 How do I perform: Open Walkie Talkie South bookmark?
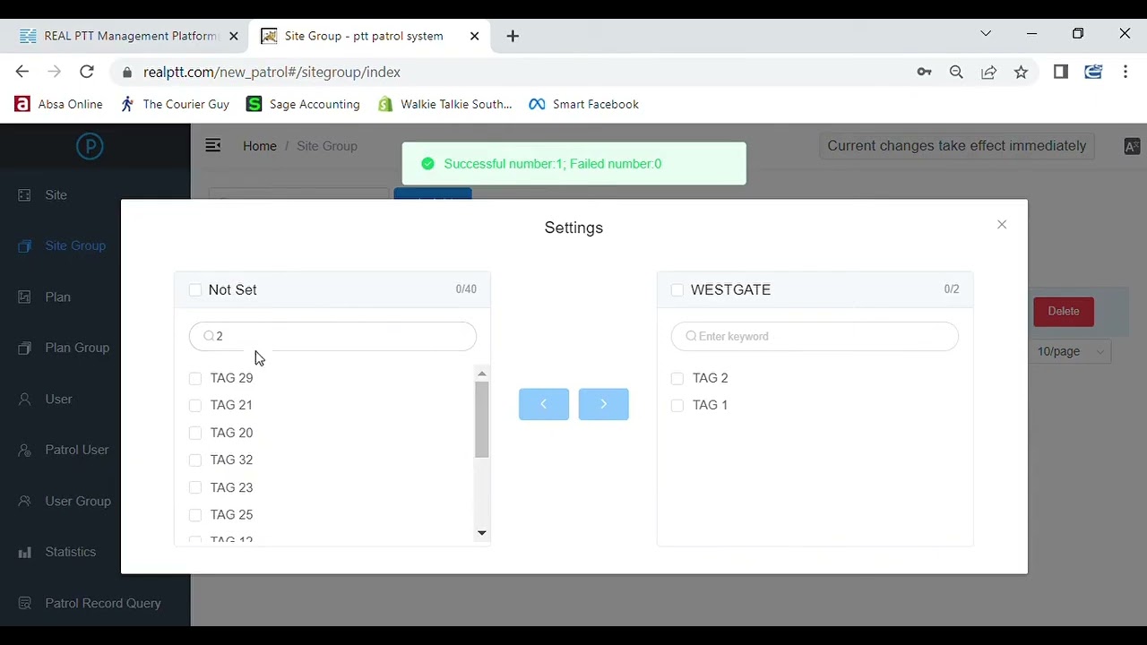444,104
